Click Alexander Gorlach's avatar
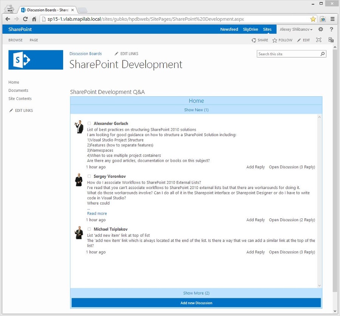 coord(79,127)
